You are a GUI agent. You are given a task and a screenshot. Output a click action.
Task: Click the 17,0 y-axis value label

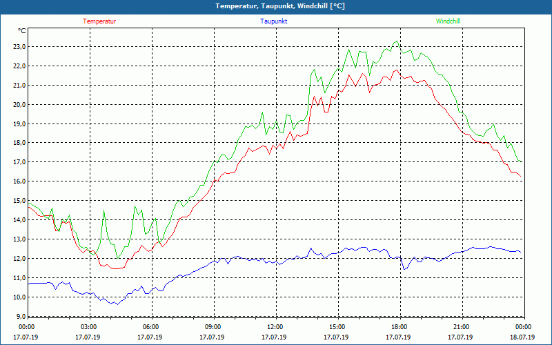17,162
